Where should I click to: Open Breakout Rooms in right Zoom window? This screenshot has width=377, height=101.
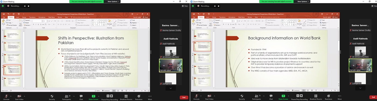(316, 97)
